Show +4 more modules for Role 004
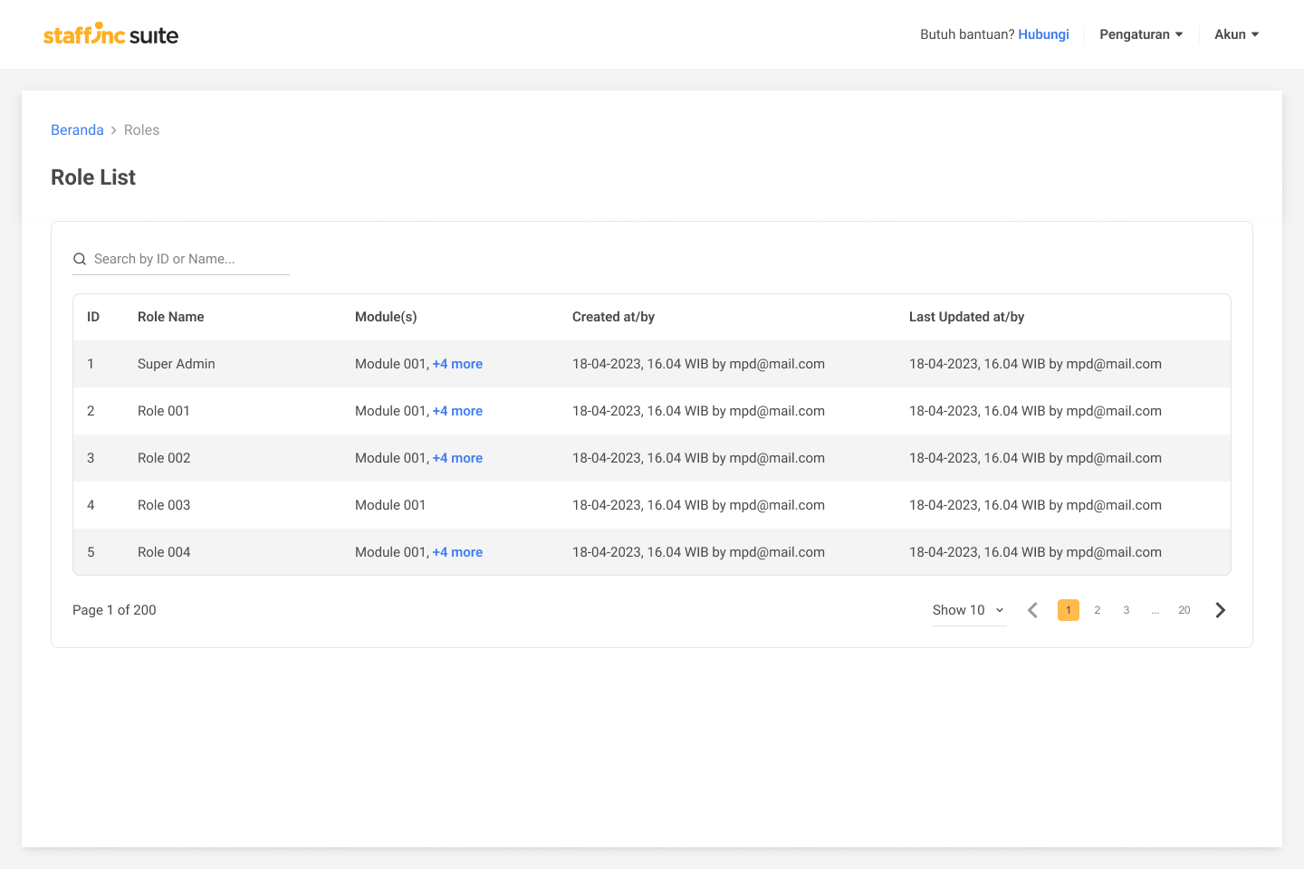Viewport: 1304px width, 869px height. [457, 552]
